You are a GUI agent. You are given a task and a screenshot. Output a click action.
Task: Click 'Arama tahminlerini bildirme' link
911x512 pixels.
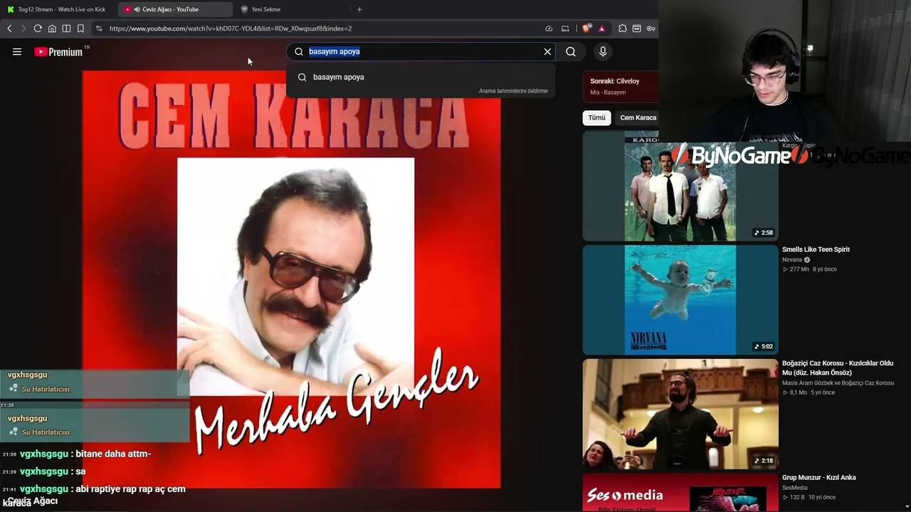point(513,91)
